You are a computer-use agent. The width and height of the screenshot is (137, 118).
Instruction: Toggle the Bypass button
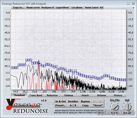point(85,101)
